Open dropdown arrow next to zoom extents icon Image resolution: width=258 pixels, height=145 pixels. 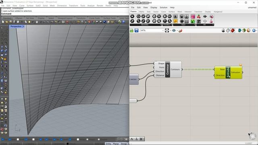tap(170, 31)
